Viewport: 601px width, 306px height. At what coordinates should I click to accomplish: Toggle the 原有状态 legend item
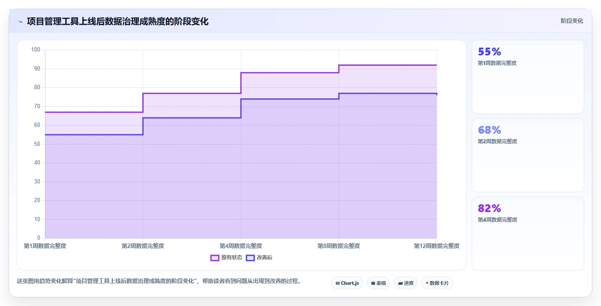[226, 258]
